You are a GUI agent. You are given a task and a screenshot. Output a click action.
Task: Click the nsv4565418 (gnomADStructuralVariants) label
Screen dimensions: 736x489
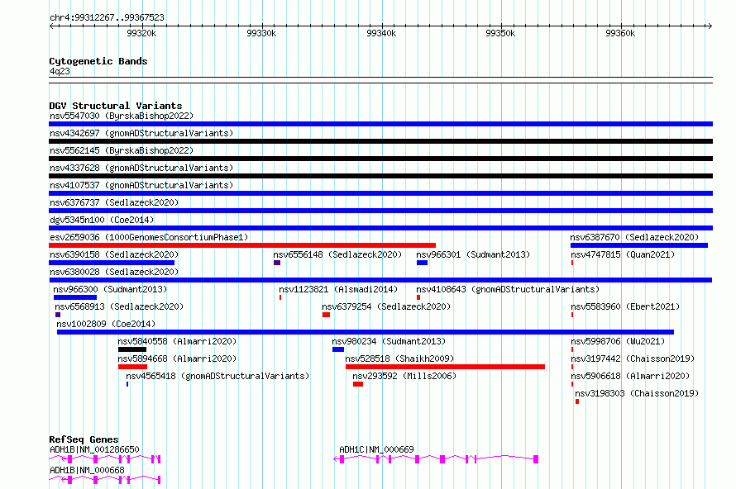(x=217, y=376)
